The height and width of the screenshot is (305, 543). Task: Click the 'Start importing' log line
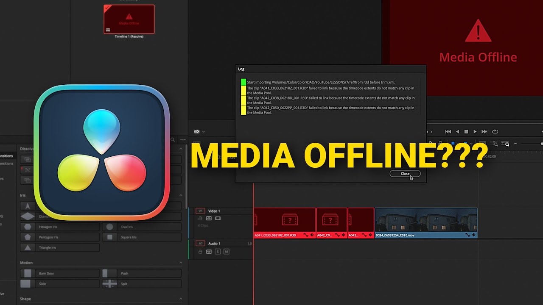pos(330,82)
